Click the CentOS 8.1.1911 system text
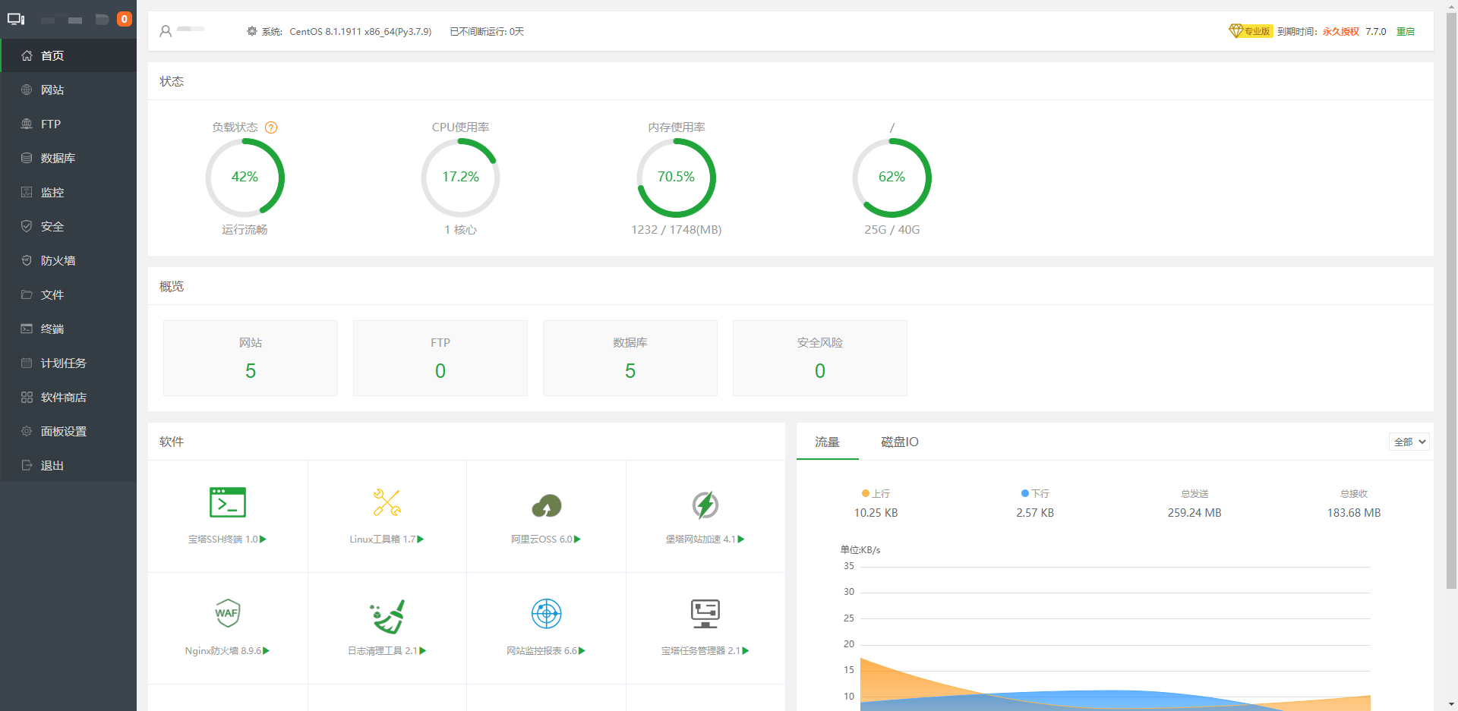 [360, 32]
